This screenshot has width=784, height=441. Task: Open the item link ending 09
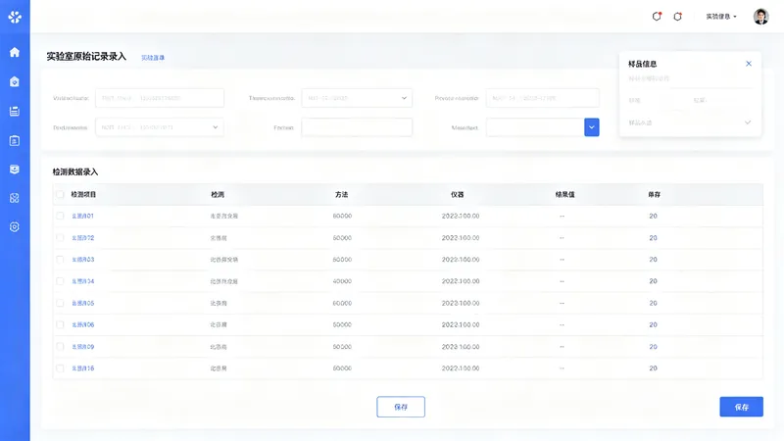[82, 347]
